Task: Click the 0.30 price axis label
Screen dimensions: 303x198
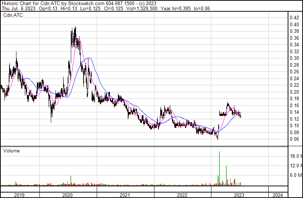Action: (294, 58)
